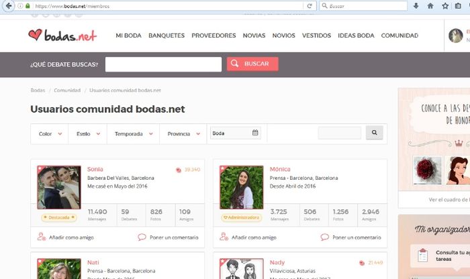Click the browser back arrow button
Image resolution: width=470 pixels, height=279 pixels.
click(x=9, y=5)
